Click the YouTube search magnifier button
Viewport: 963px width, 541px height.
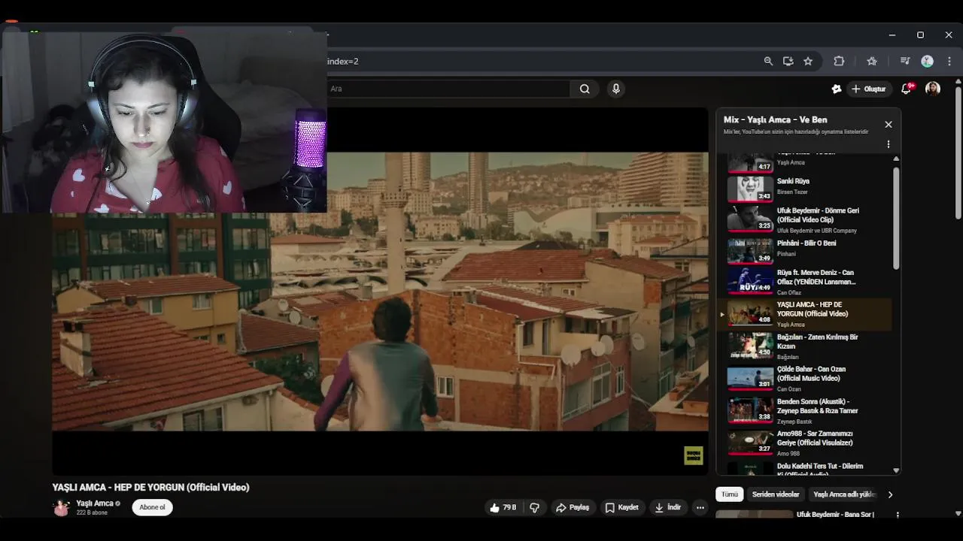point(585,89)
